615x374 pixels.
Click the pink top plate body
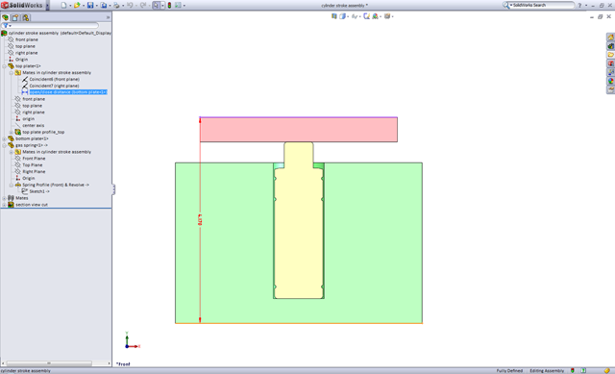(x=298, y=130)
